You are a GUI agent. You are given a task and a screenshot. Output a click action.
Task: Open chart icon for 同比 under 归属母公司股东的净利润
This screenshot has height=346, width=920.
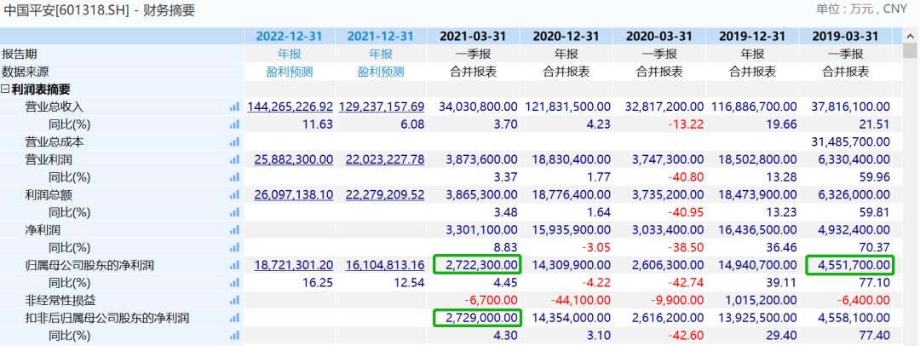(235, 283)
